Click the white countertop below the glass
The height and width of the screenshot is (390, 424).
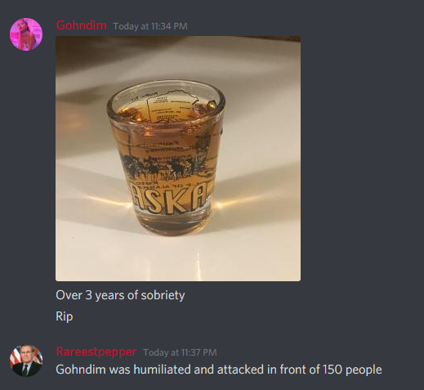tap(178, 259)
